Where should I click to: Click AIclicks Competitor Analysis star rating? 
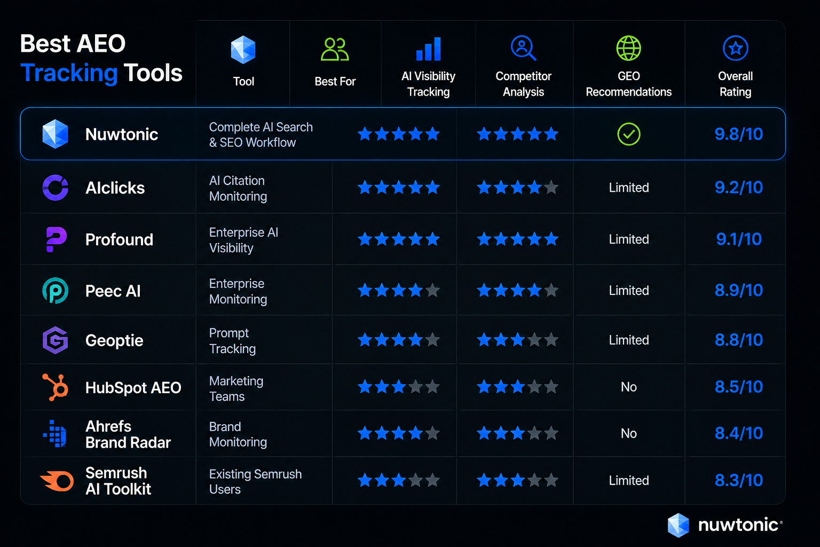click(x=518, y=187)
